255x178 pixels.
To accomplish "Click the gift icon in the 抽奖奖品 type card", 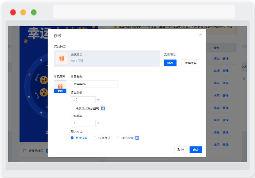I will coord(62,58).
